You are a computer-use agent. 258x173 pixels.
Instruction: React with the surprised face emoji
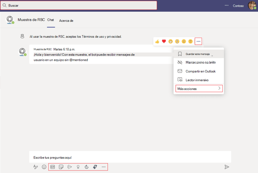coord(177,41)
